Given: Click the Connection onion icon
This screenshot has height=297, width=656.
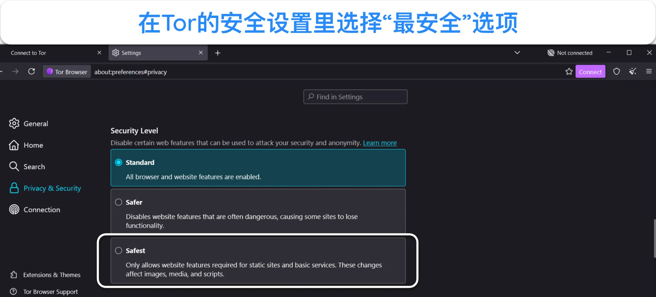Looking at the screenshot, I should click(x=14, y=210).
